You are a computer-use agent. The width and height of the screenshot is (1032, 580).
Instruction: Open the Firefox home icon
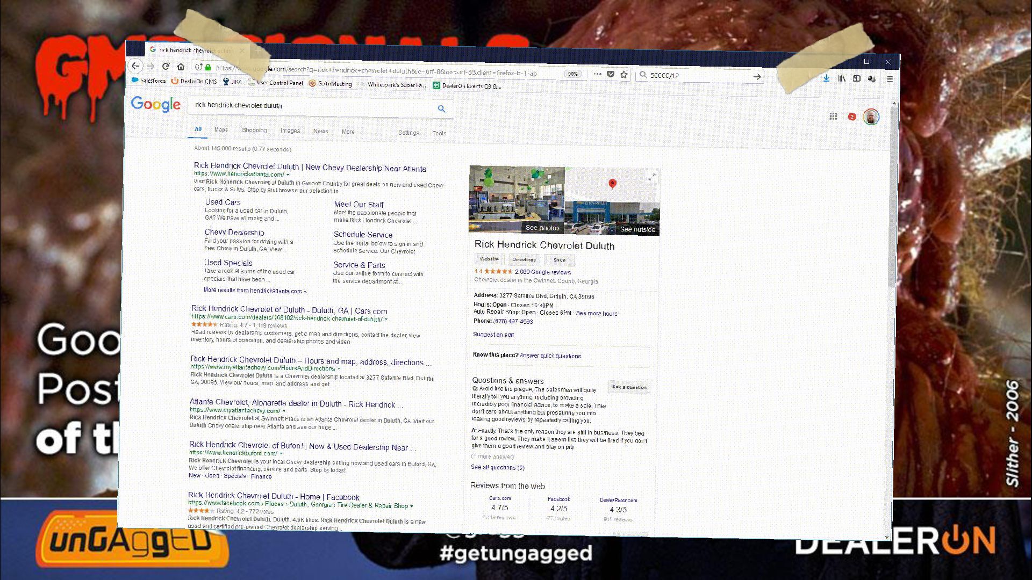tap(181, 67)
